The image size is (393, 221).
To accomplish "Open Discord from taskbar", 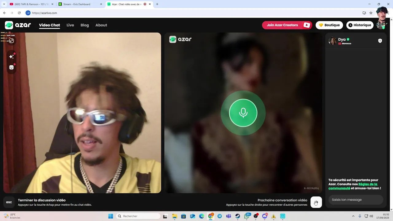I will [265, 216].
